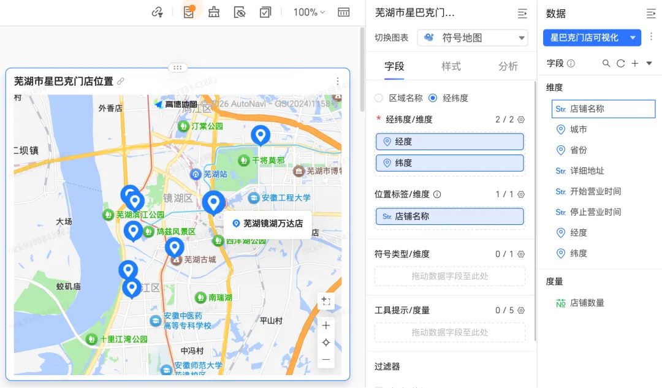Zoom out the map with minus button
The height and width of the screenshot is (388, 662).
tap(326, 360)
